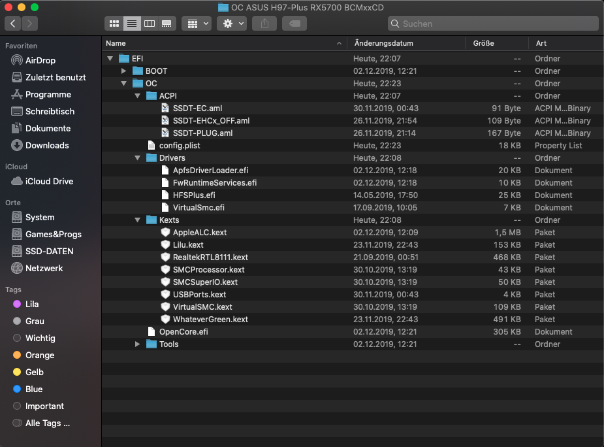This screenshot has width=604, height=447.
Task: Open Dokumente in the sidebar
Action: click(x=41, y=129)
